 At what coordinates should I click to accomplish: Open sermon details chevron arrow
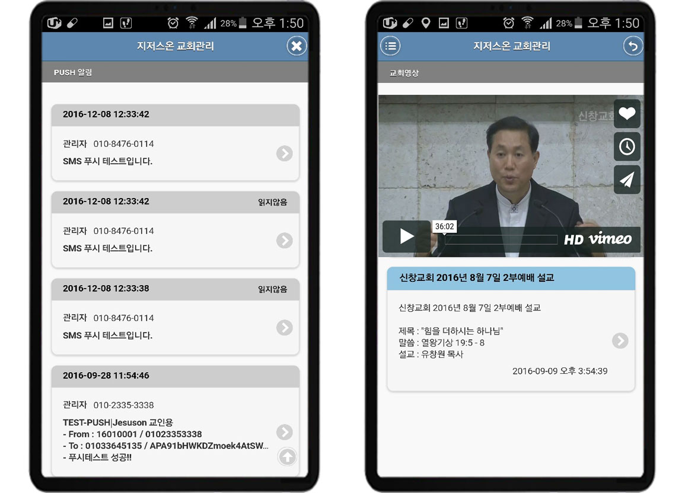620,341
